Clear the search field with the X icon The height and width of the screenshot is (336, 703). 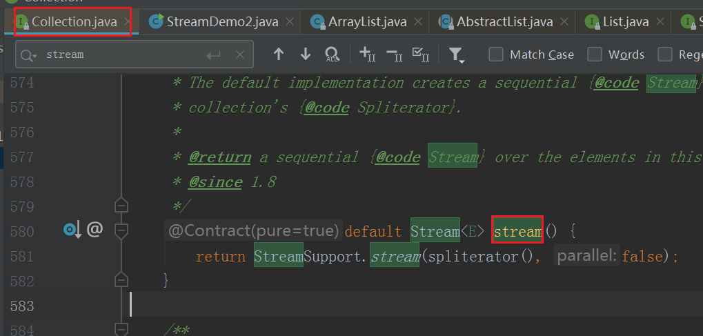coord(240,55)
